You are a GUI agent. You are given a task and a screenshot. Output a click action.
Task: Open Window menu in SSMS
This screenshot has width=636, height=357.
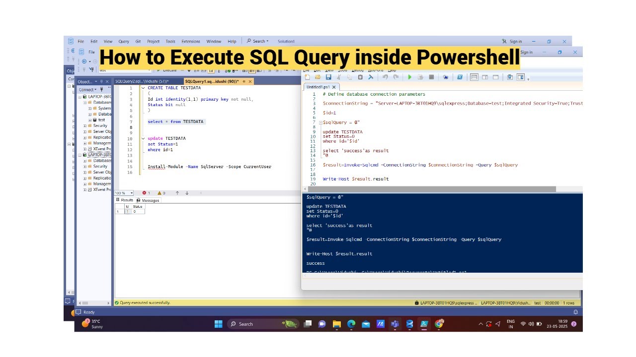pyautogui.click(x=214, y=42)
